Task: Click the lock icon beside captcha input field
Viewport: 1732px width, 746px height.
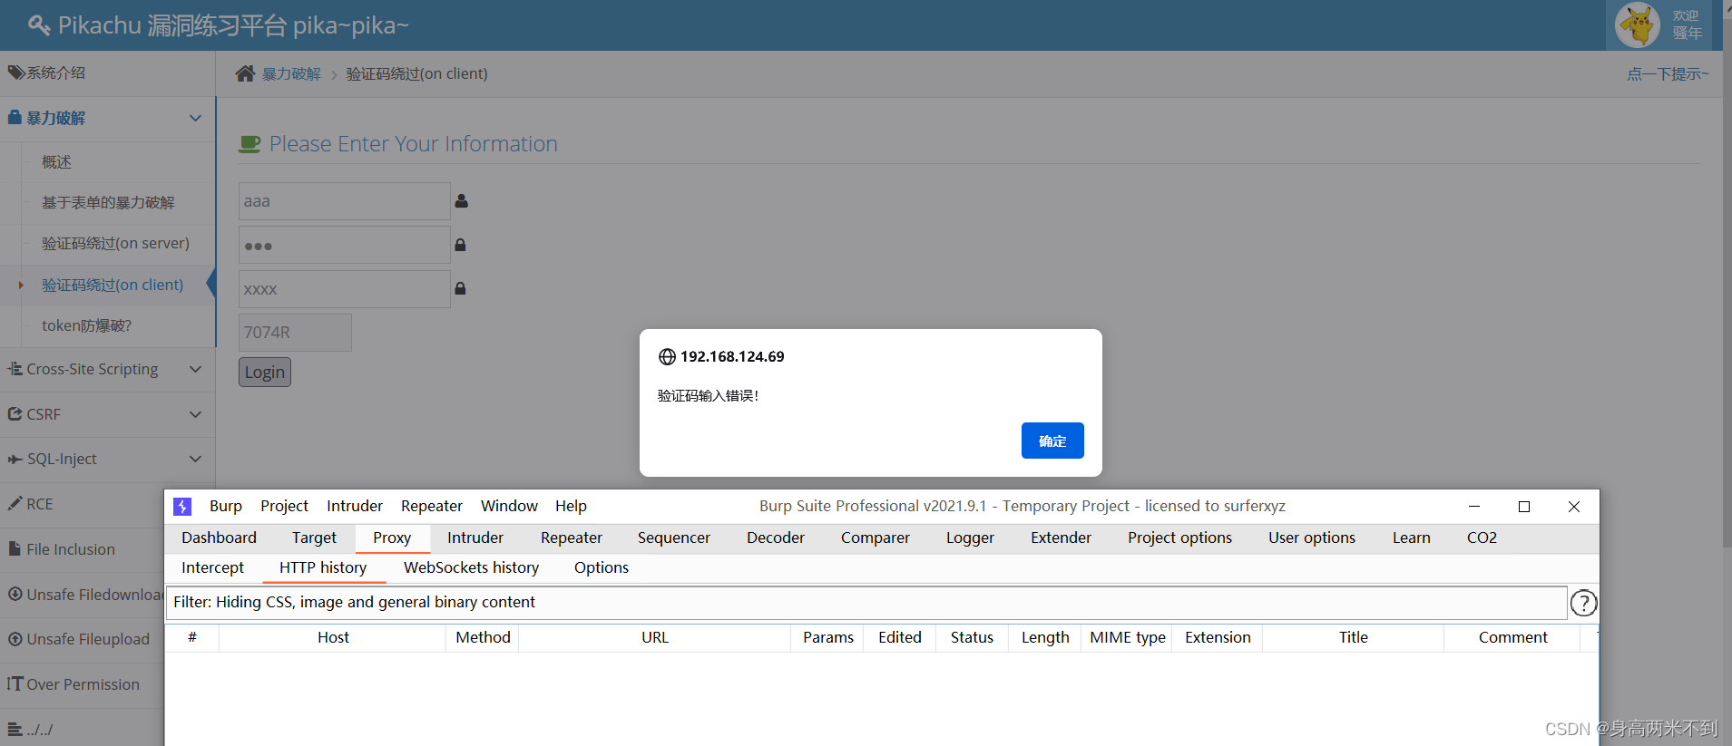Action: point(460,288)
